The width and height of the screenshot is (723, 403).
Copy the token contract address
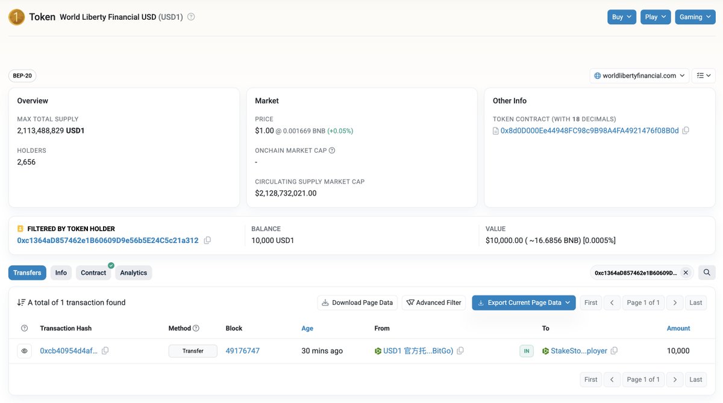[686, 131]
